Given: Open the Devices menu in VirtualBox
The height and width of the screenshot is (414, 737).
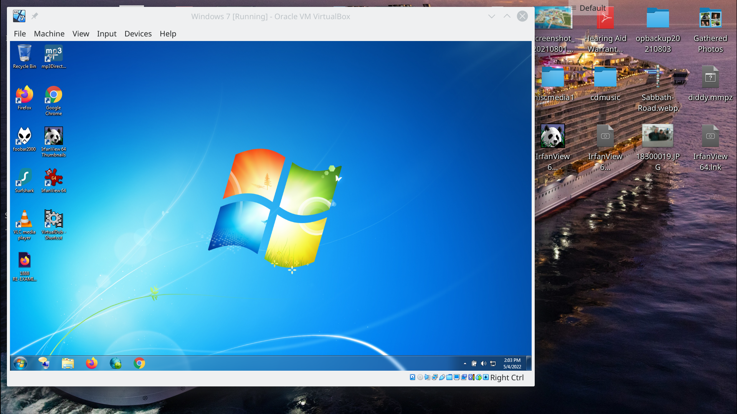Looking at the screenshot, I should 138,34.
